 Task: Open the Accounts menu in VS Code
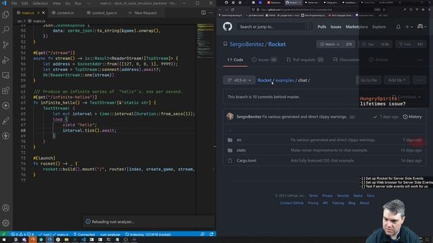tap(5, 208)
